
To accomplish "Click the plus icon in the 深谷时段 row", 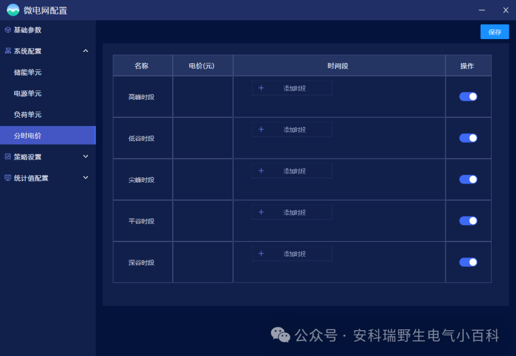I will (261, 254).
